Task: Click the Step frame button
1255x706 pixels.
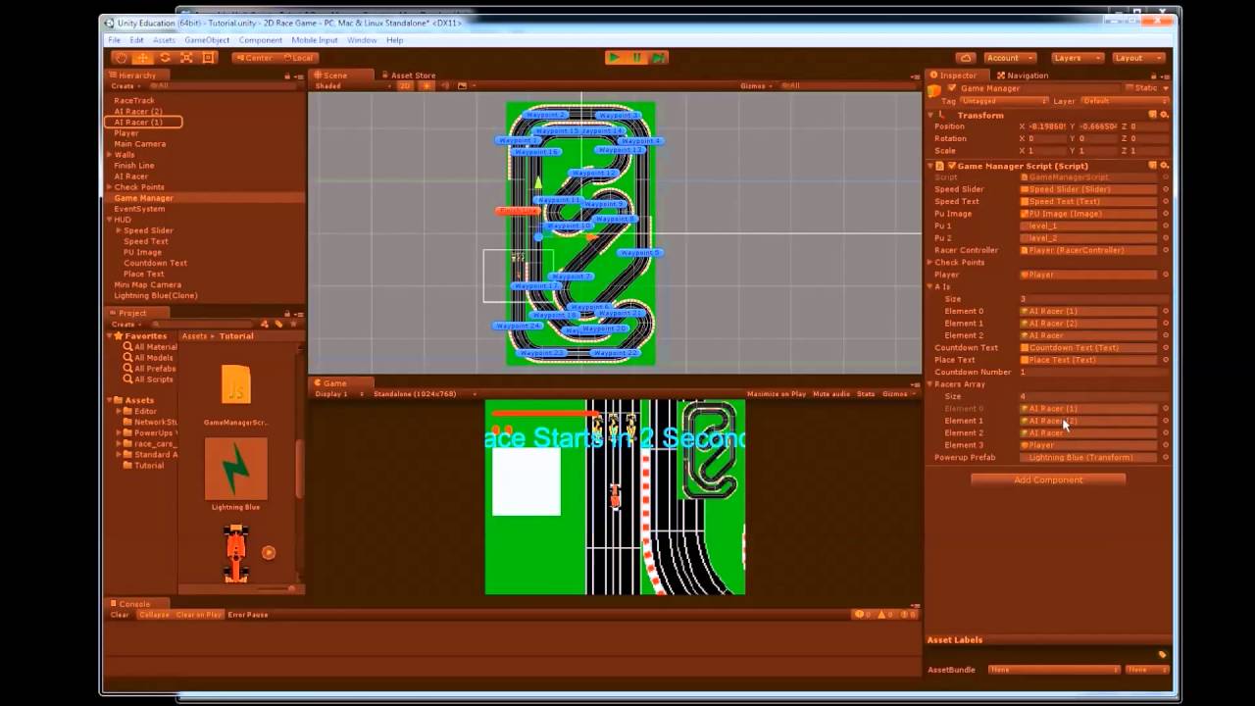Action: click(659, 58)
